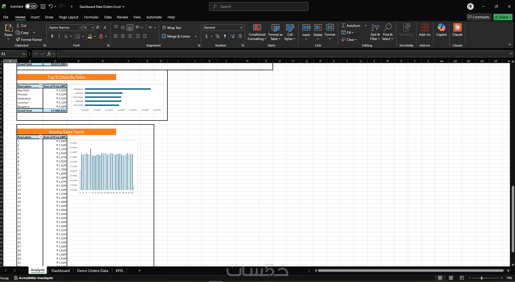Open the Copilot add-in
Viewport: 515px width, 282px height.
point(441,30)
